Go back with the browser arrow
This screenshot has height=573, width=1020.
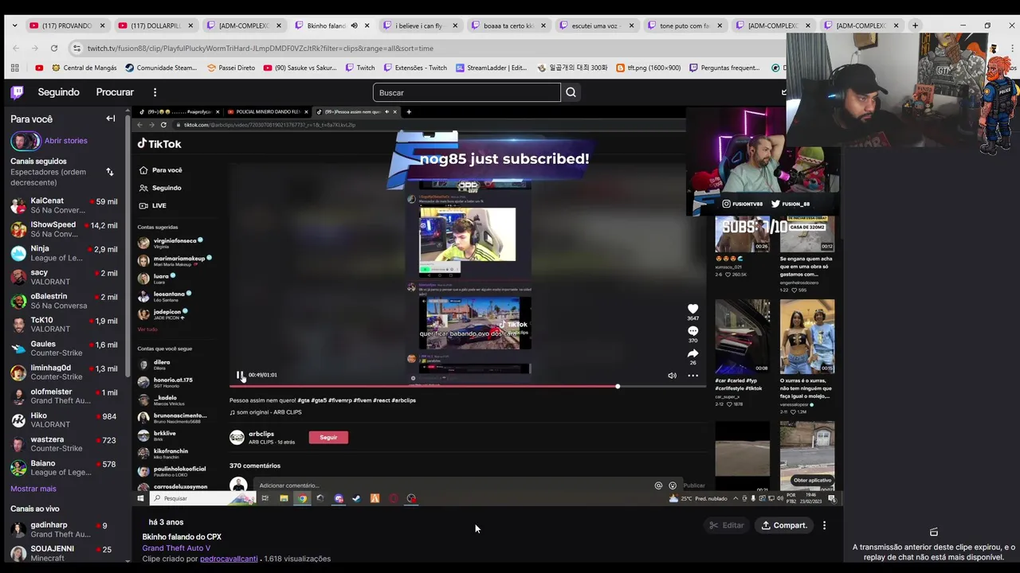pos(15,48)
